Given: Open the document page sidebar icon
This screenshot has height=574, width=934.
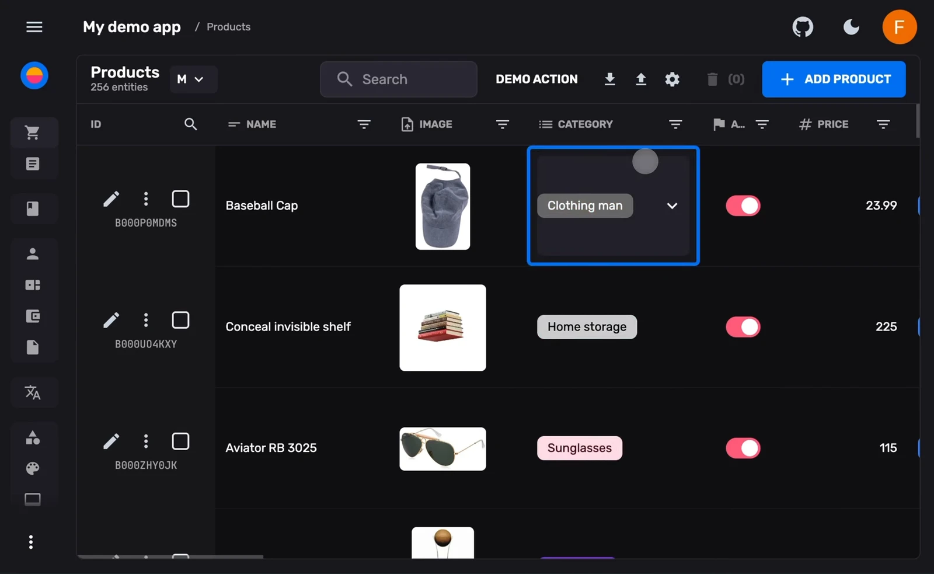Looking at the screenshot, I should click(33, 347).
